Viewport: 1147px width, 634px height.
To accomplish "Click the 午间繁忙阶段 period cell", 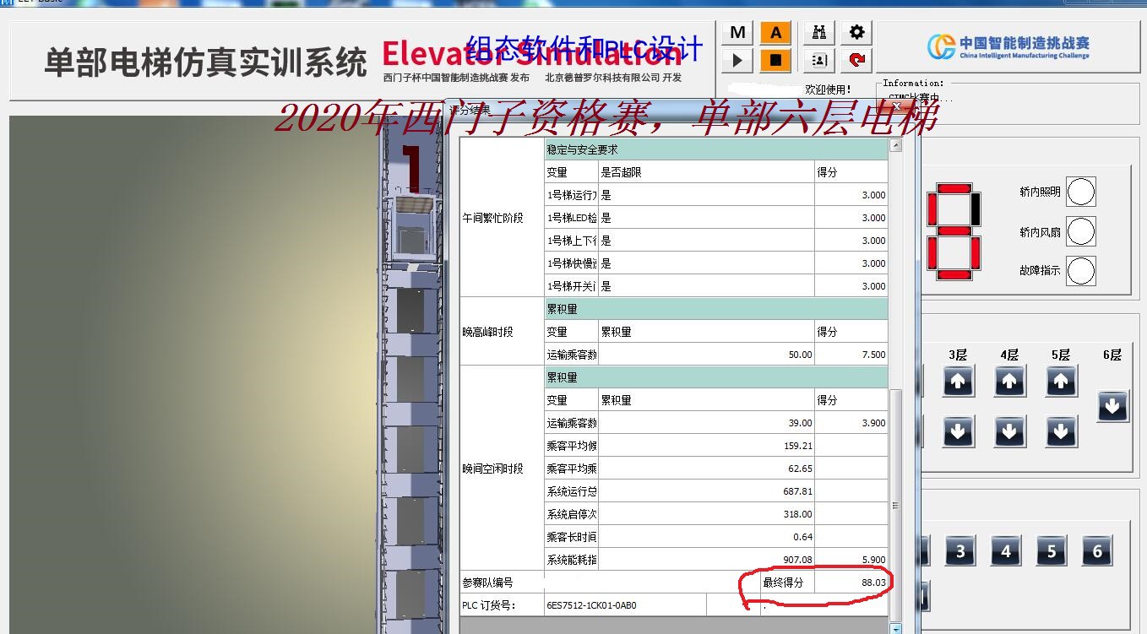I will click(503, 218).
